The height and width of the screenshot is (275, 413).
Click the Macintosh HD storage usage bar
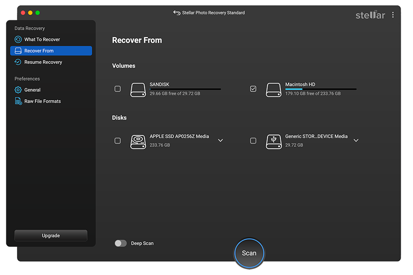(x=320, y=89)
